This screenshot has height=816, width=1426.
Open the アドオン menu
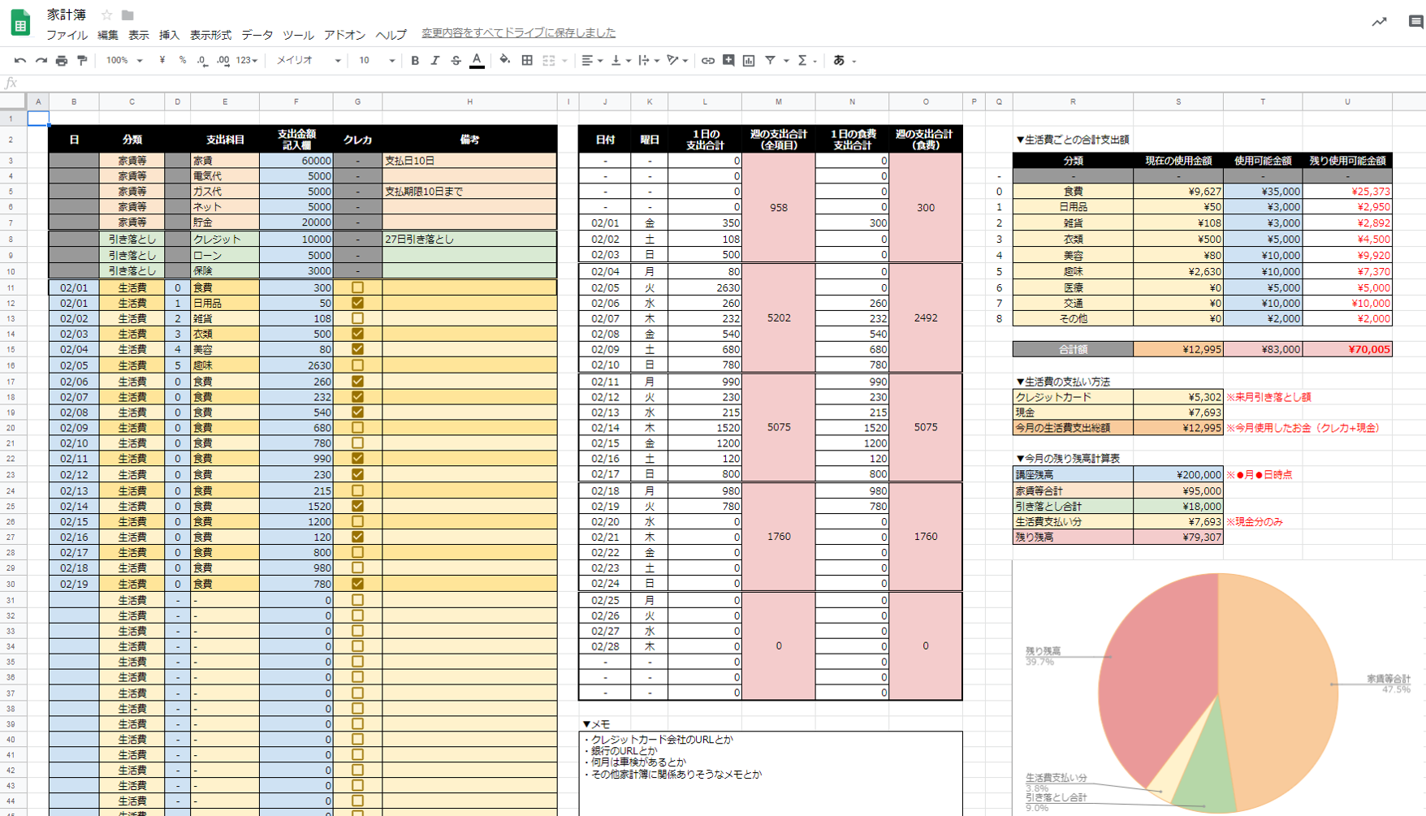pyautogui.click(x=344, y=35)
